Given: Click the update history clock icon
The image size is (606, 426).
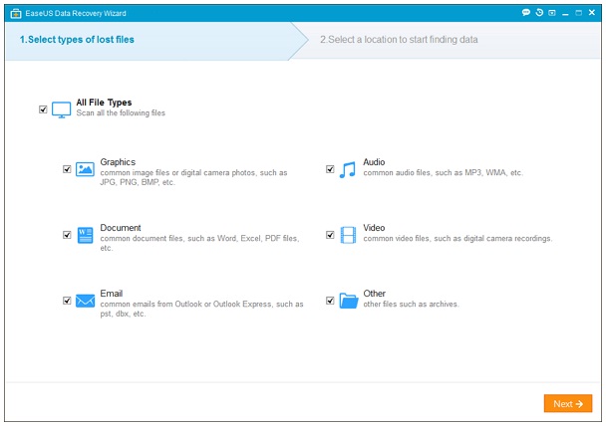Looking at the screenshot, I should [539, 13].
